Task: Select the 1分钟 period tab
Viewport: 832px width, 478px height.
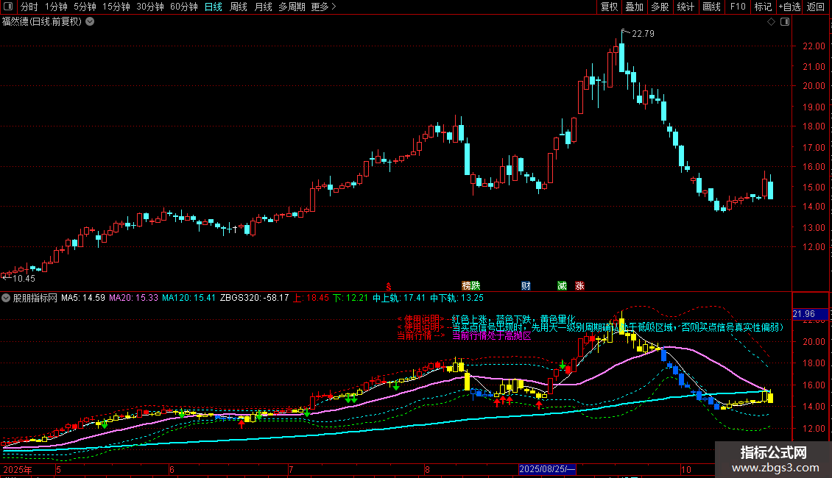Action: (x=56, y=7)
